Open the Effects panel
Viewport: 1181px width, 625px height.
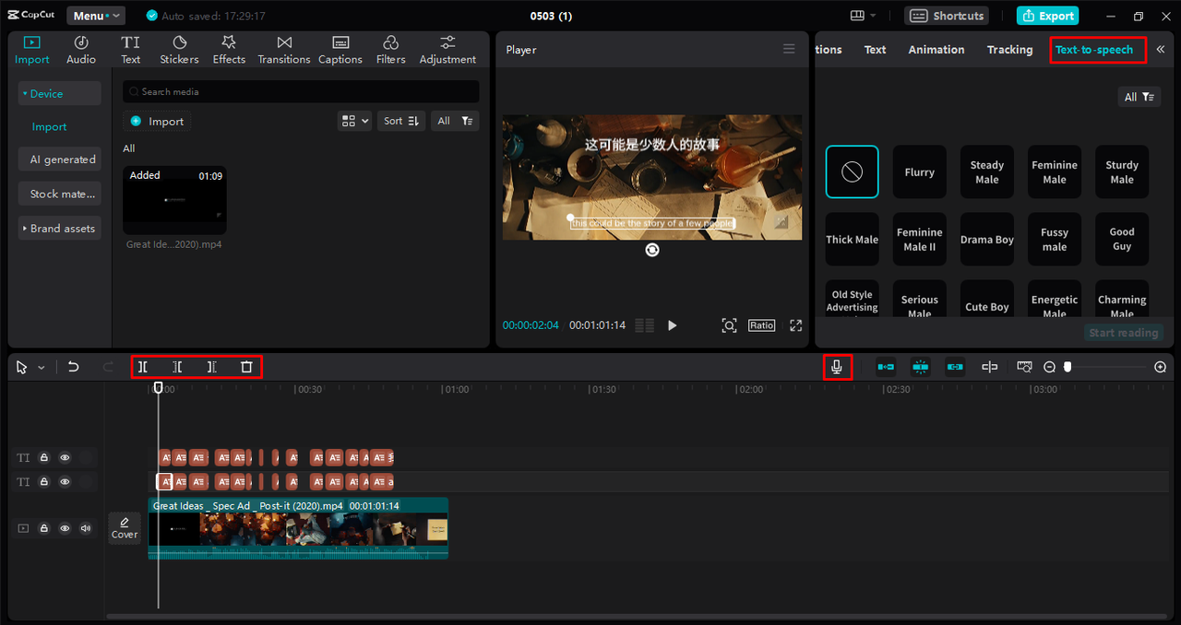coord(229,50)
